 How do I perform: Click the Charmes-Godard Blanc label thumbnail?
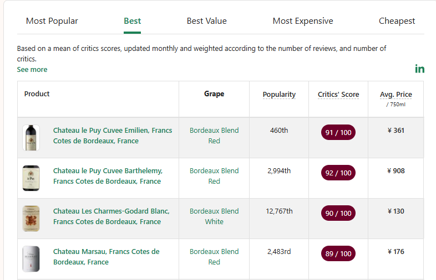click(x=31, y=219)
